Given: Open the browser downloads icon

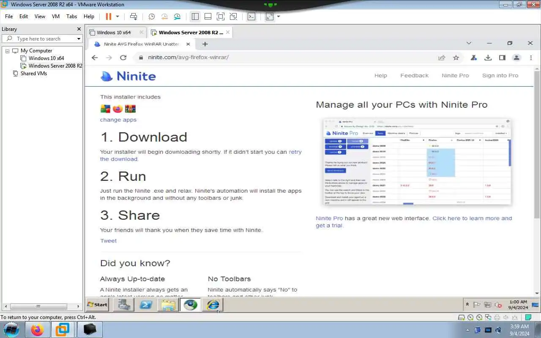Looking at the screenshot, I should click(x=488, y=57).
